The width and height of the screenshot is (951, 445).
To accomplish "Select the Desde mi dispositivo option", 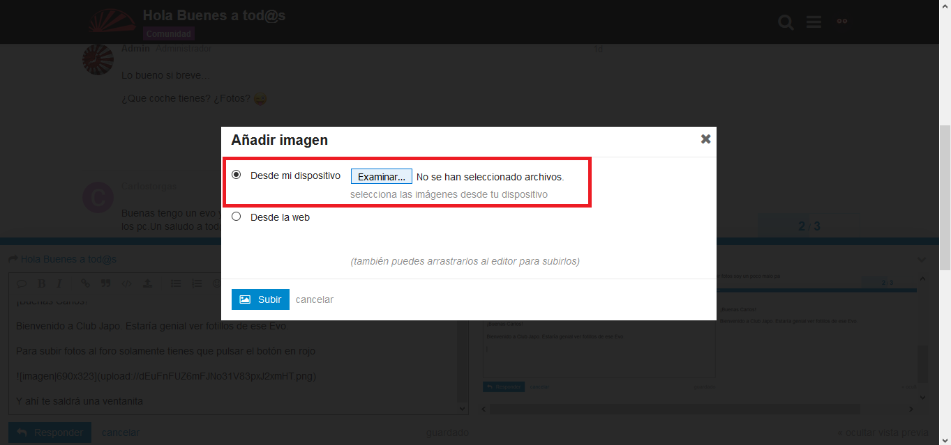I will click(x=236, y=175).
